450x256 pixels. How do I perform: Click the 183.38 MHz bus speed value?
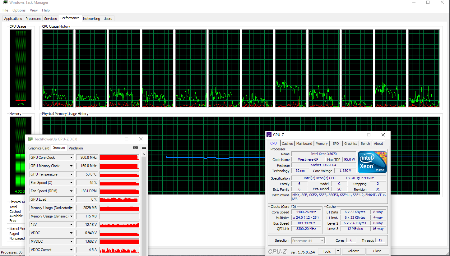[x=306, y=223]
